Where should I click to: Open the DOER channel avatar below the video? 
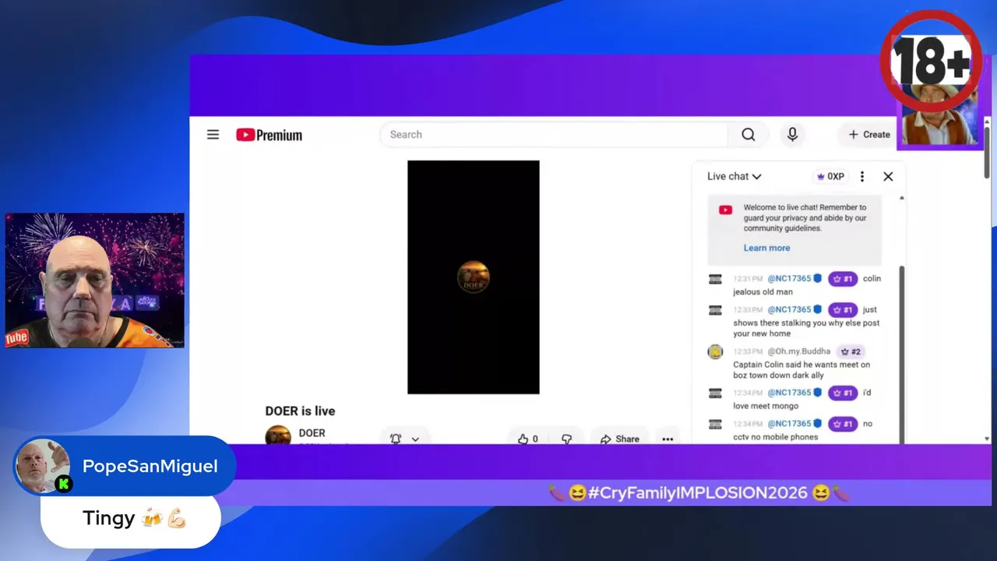278,436
